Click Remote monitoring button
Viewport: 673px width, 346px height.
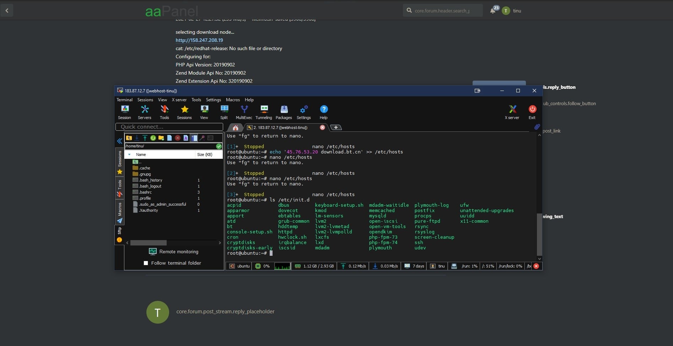[174, 252]
